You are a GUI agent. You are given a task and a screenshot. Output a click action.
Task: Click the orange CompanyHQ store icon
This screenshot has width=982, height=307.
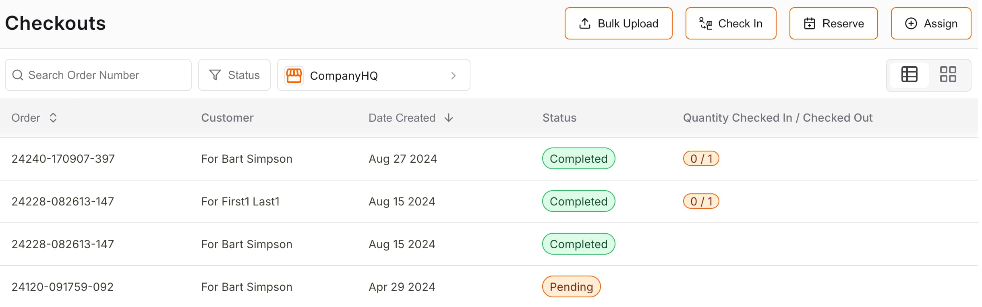[x=294, y=75]
